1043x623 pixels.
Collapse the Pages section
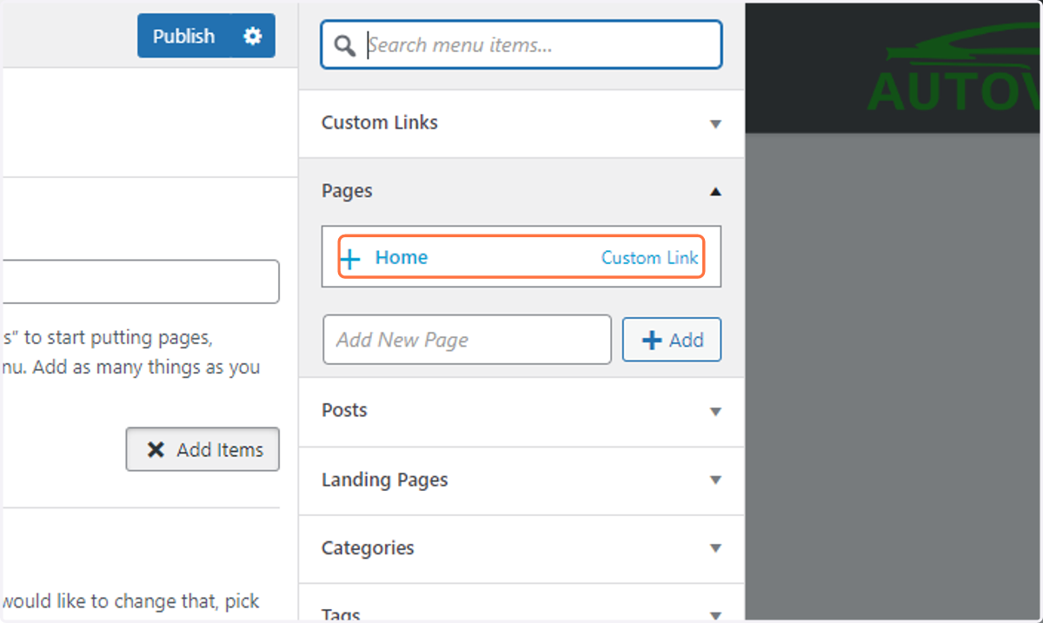point(521,191)
